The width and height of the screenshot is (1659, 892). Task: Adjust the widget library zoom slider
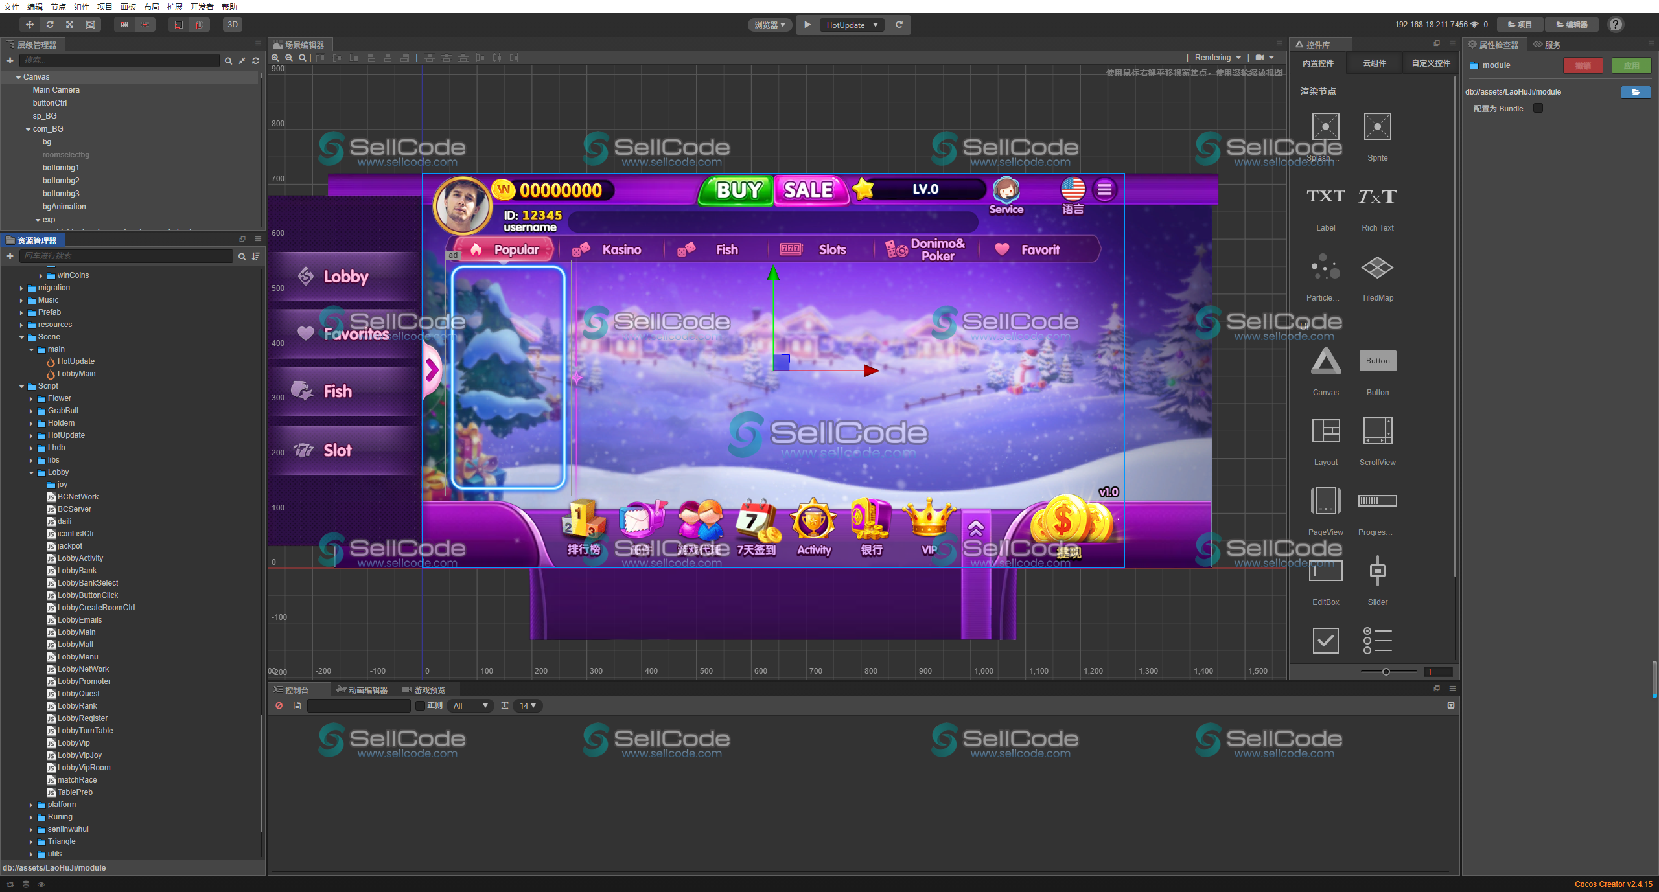(1386, 672)
